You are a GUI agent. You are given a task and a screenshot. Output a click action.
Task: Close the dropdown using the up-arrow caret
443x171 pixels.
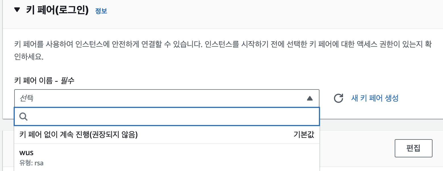[310, 99]
